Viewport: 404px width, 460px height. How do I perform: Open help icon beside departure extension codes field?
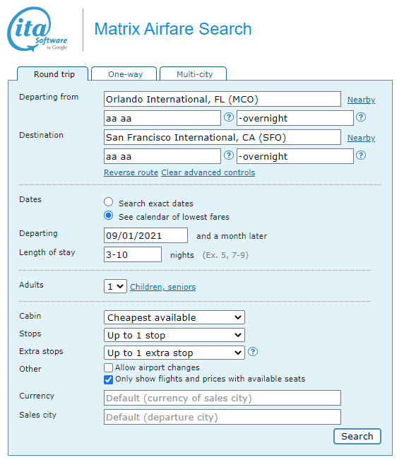tap(361, 117)
